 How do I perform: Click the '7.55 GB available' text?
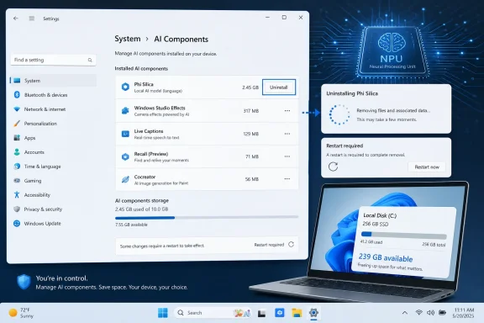click(131, 225)
